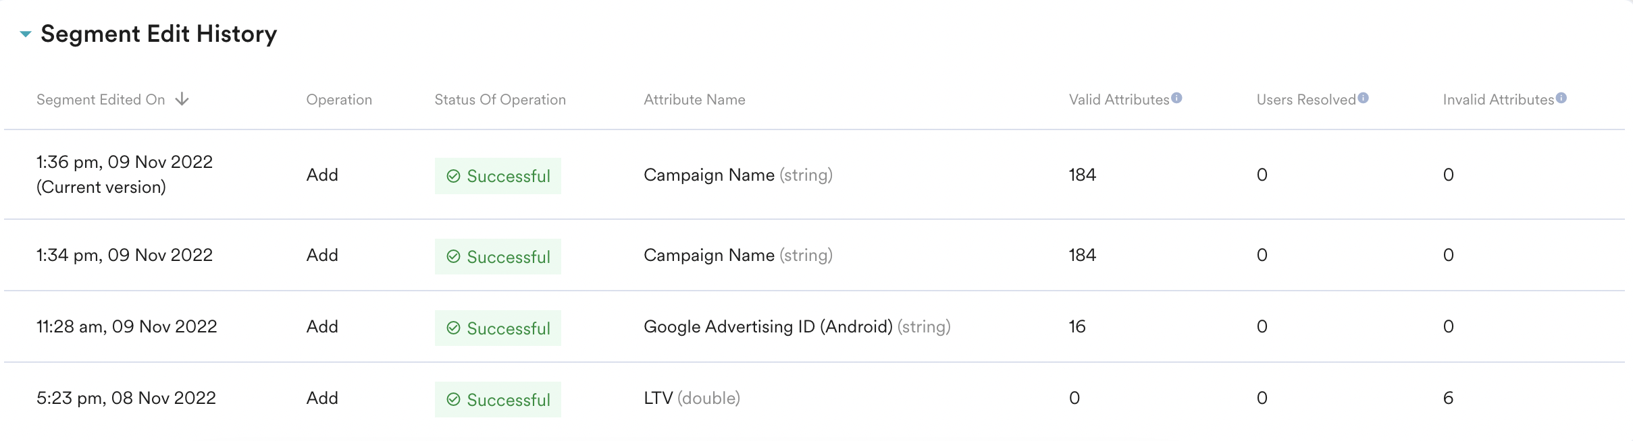Click the invalid attributes count 6
This screenshot has height=441, width=1633.
pos(1448,398)
